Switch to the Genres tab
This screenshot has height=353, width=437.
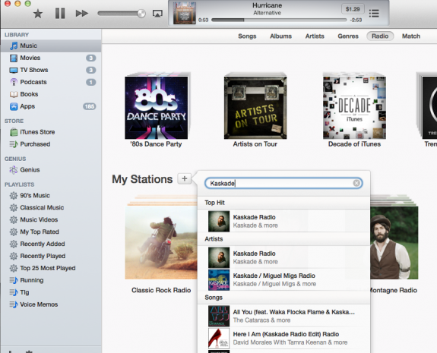(x=348, y=36)
